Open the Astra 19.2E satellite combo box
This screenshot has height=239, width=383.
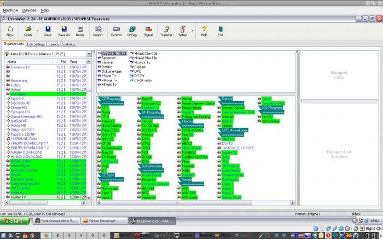pyautogui.click(x=48, y=54)
